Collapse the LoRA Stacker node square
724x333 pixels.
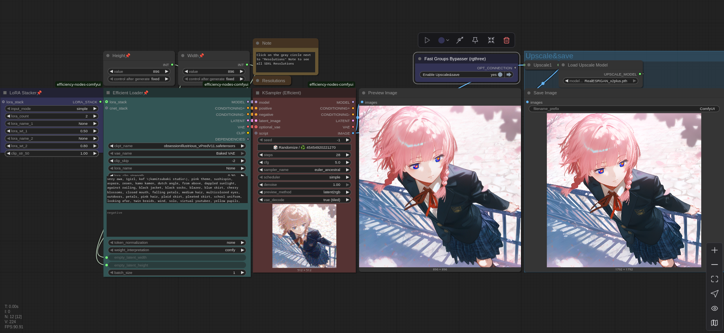pyautogui.click(x=5, y=93)
